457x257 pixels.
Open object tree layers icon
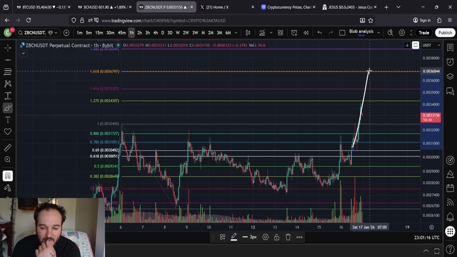pyautogui.click(x=450, y=76)
